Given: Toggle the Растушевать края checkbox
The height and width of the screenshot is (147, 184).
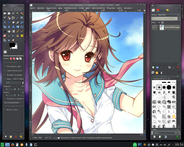Looking at the screenshot, I should pos(5,66).
